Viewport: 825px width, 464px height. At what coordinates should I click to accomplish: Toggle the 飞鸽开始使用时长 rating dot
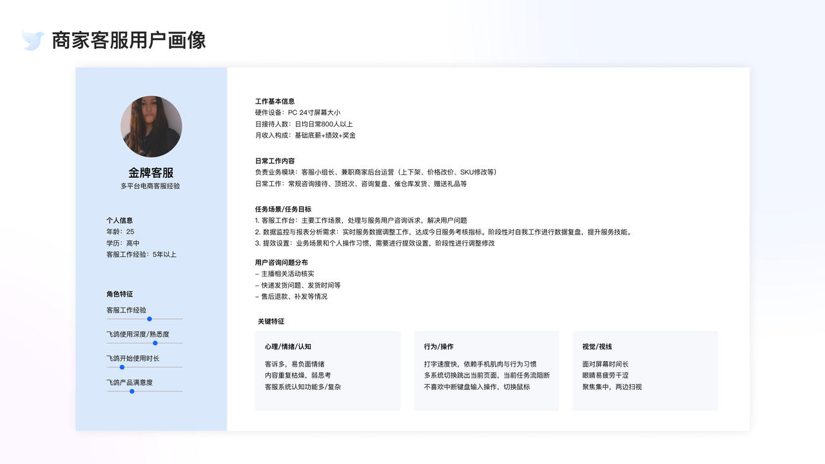pyautogui.click(x=121, y=366)
